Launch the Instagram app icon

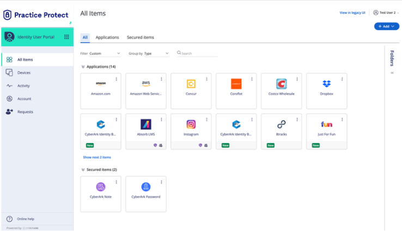[191, 125]
